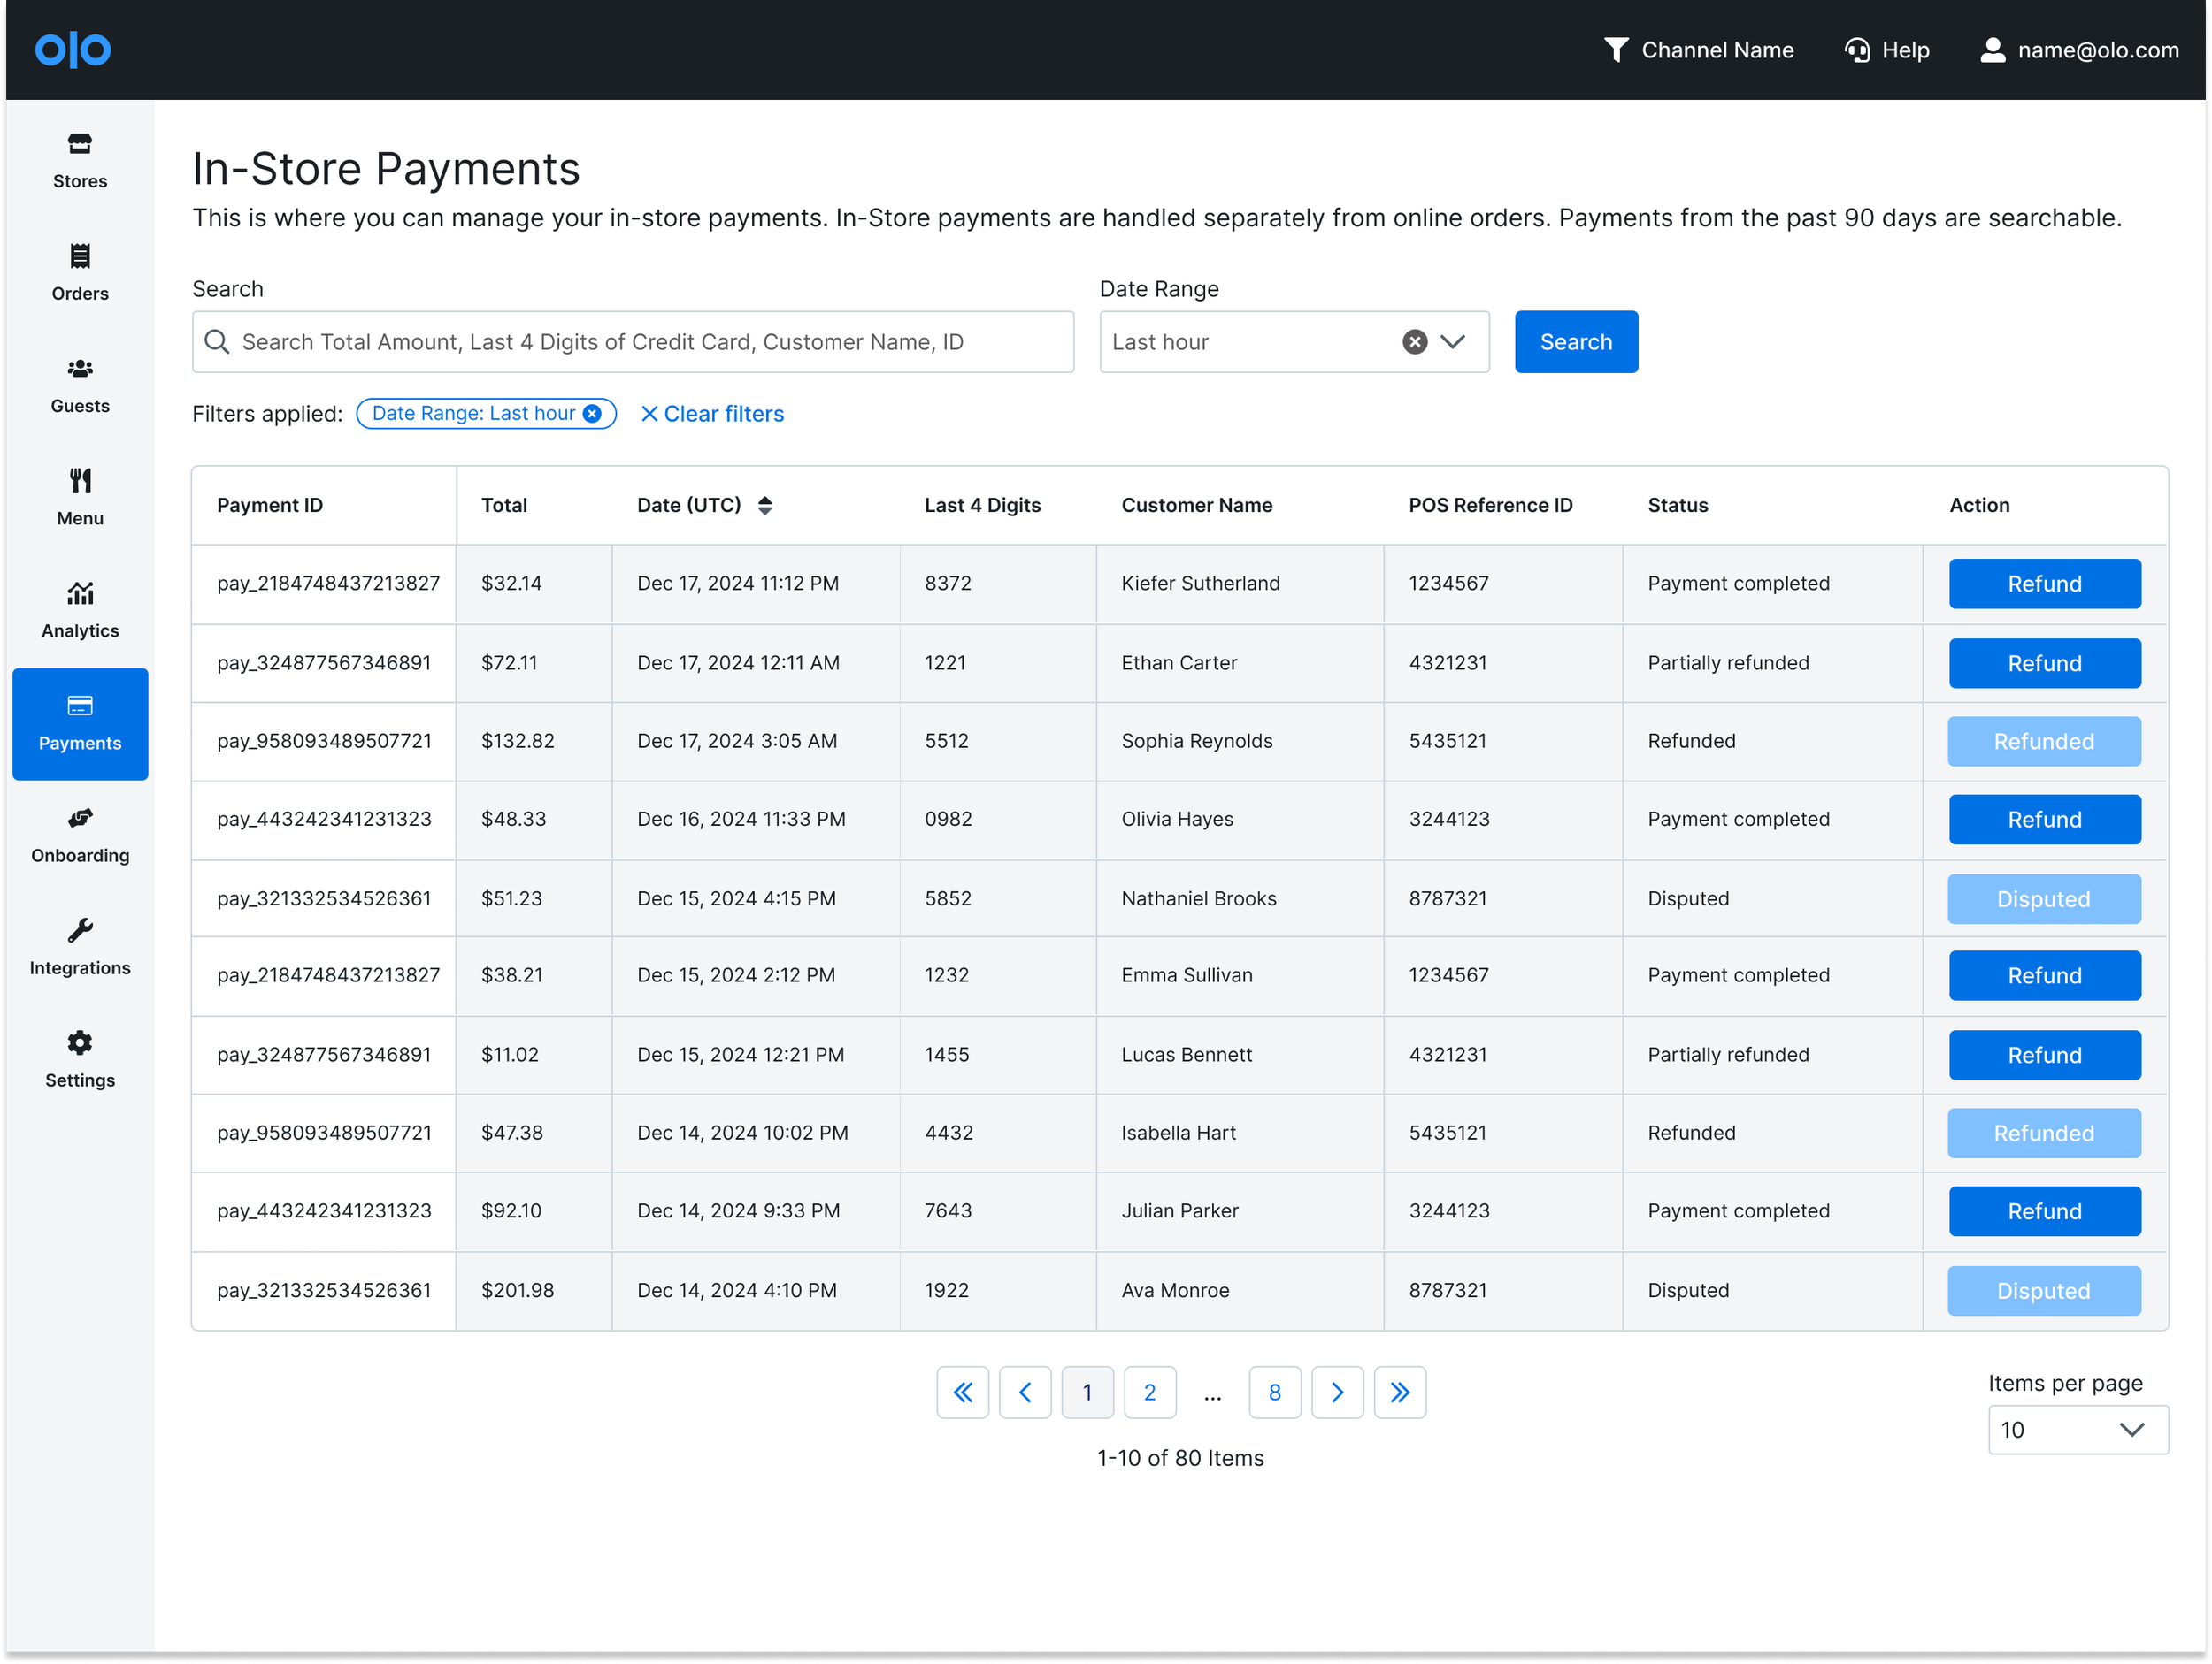Expand the Date Range dropdown
The width and height of the screenshot is (2212, 1664).
pyautogui.click(x=1453, y=342)
